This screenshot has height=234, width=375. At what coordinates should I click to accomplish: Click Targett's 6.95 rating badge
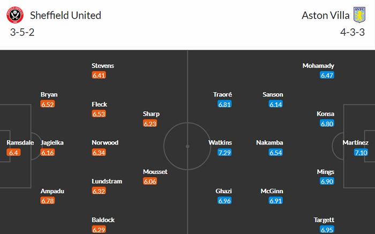(x=327, y=230)
